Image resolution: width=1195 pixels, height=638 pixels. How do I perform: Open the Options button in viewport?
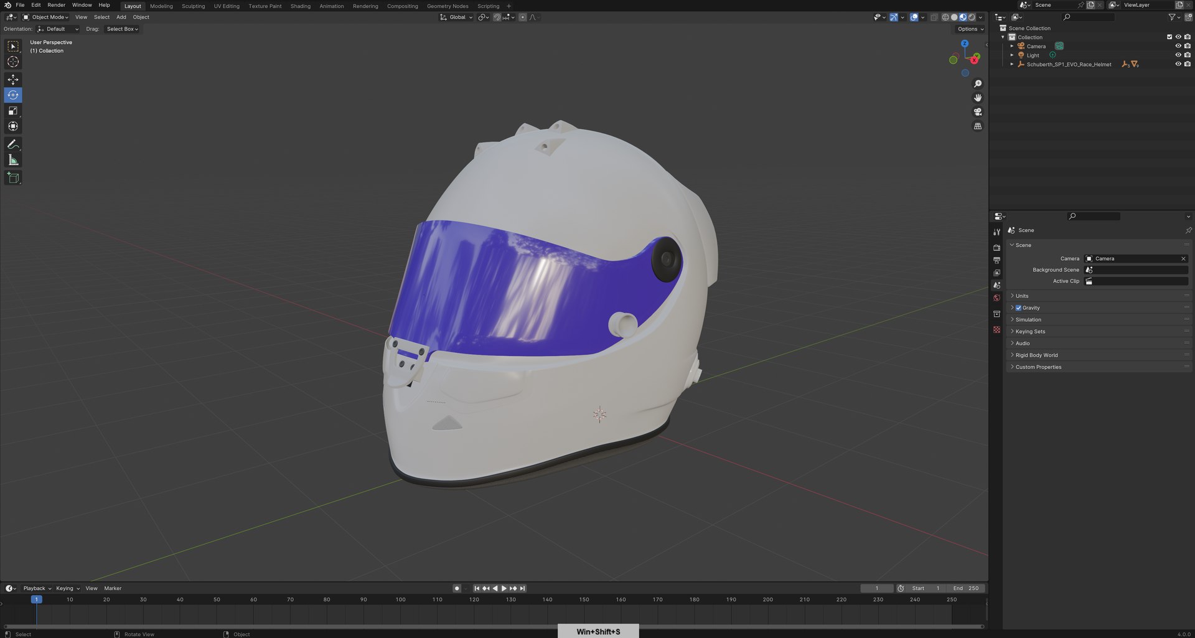[x=970, y=29]
